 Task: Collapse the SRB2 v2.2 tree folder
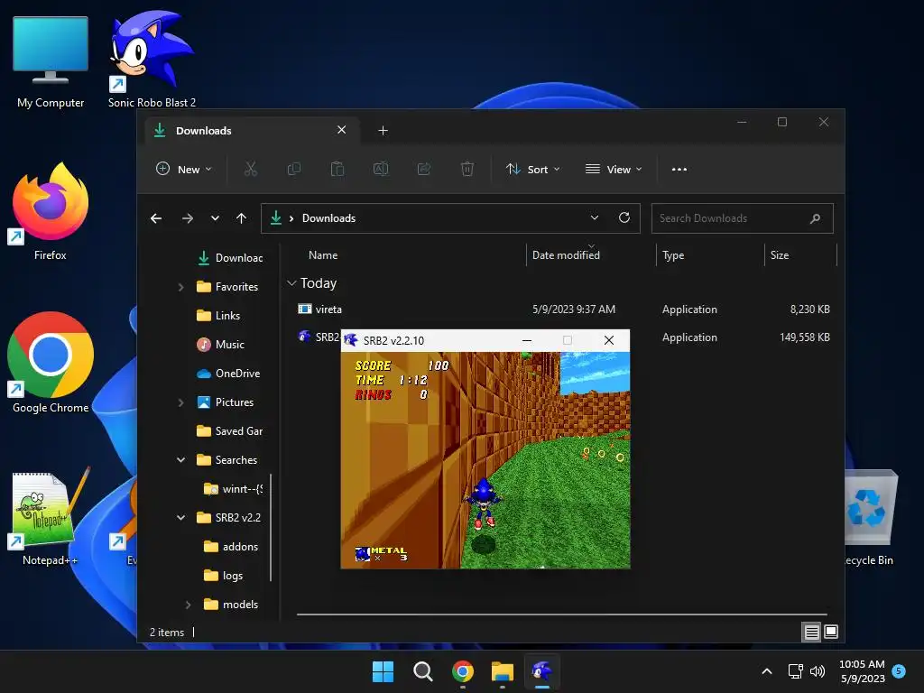[x=180, y=518]
